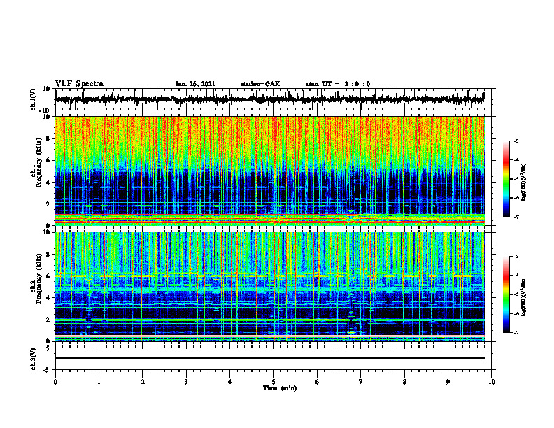The image size is (554, 428).
Task: Click the "-5" label on ch.1 color bar
Action: click(x=516, y=179)
